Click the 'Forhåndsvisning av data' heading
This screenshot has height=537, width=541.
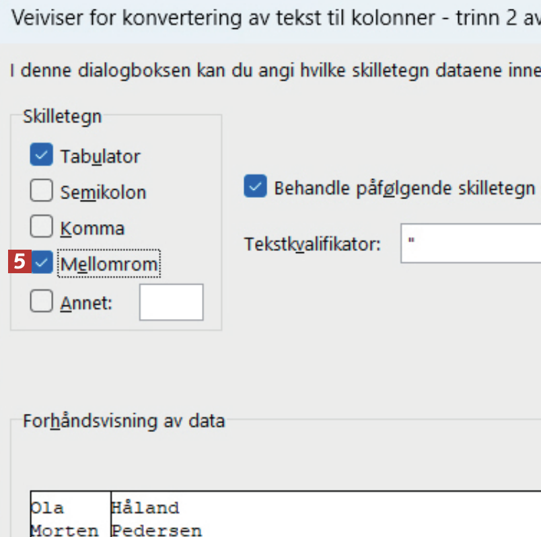tap(124, 422)
